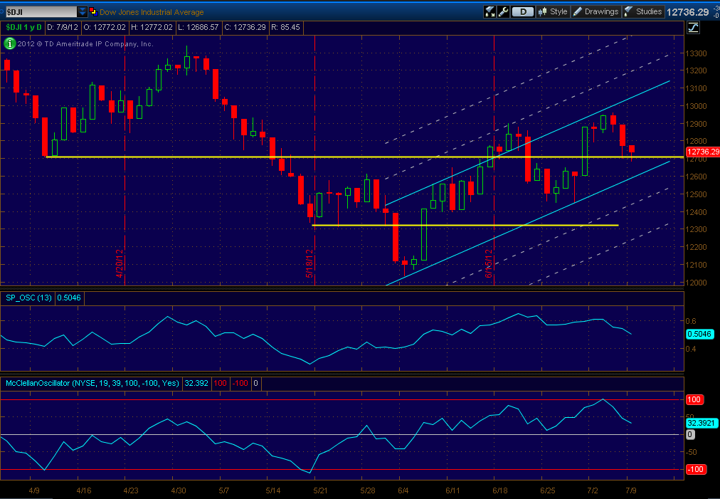Select the D daily aggregation button
The width and height of the screenshot is (720, 499).
523,12
